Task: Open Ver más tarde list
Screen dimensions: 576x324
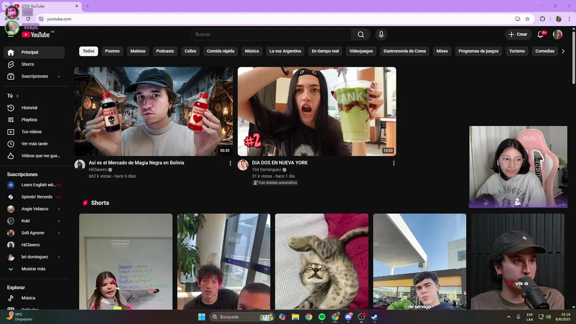Action: tap(34, 144)
